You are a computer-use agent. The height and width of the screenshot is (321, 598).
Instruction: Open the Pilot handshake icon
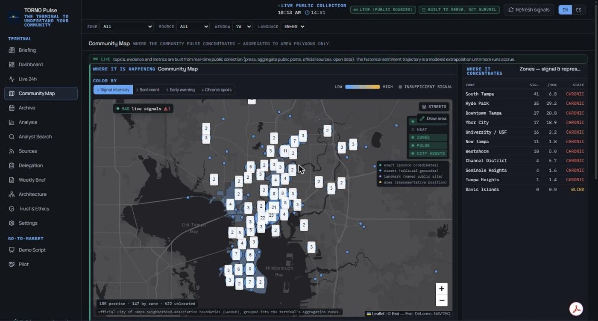(12, 265)
